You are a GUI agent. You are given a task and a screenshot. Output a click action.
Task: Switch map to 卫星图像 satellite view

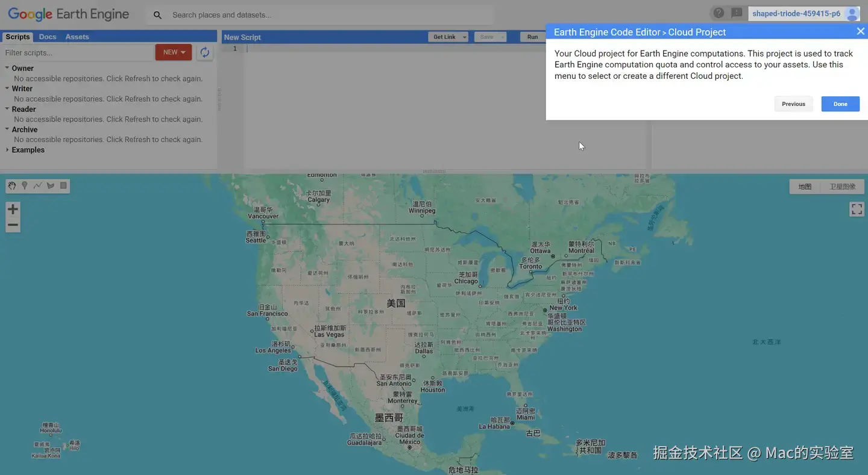(x=842, y=187)
